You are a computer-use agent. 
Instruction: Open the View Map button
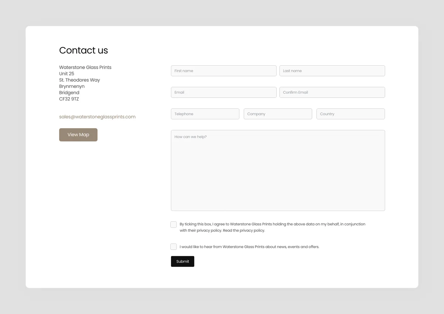point(78,135)
